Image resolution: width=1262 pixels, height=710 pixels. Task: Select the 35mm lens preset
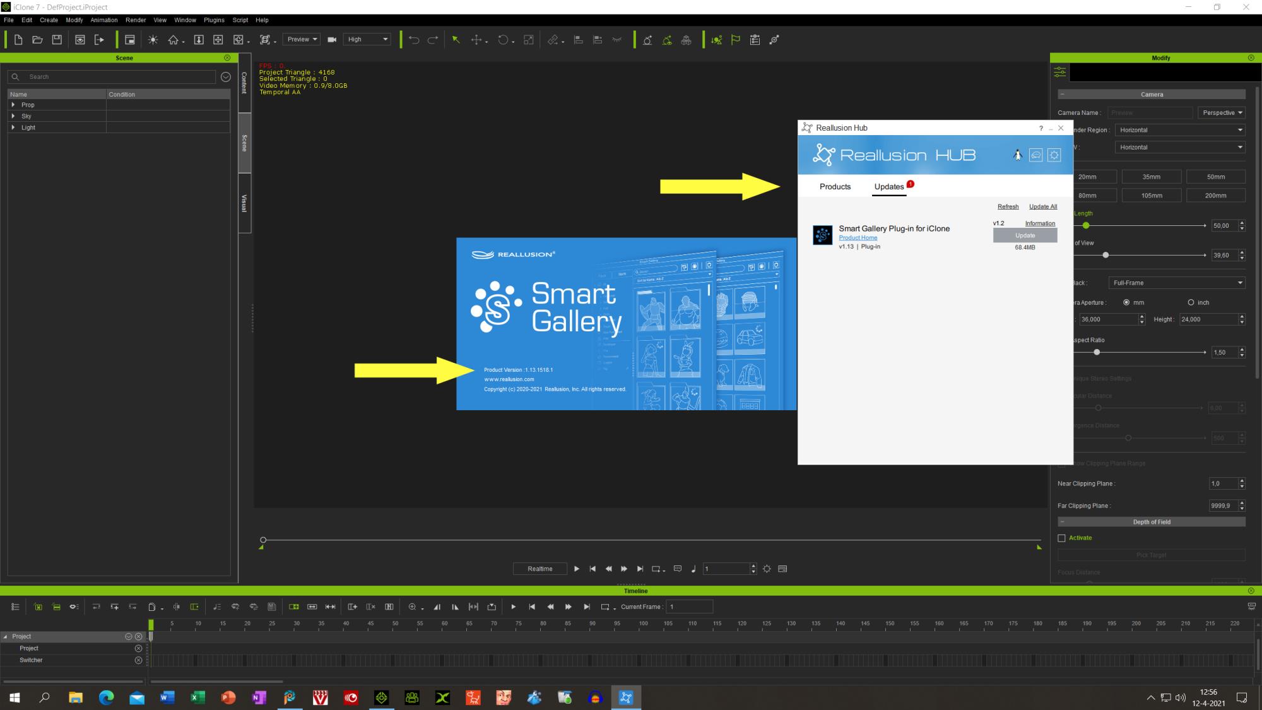tap(1151, 177)
